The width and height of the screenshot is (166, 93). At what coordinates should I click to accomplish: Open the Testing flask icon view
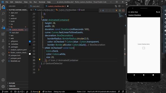3,41
